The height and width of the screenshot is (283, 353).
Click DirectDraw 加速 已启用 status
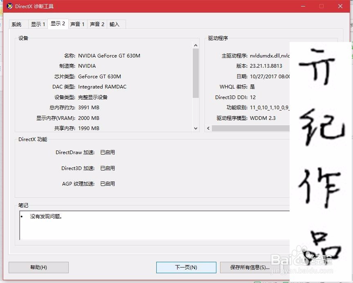(108, 153)
